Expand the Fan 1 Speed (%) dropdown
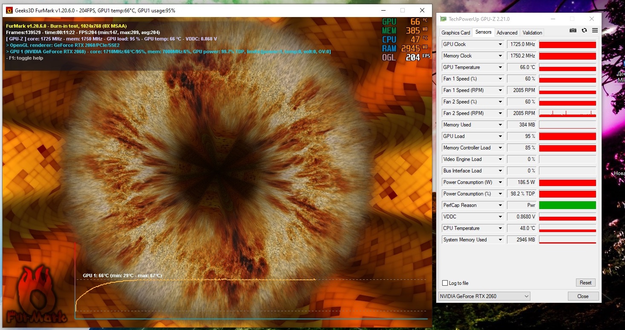Image resolution: width=625 pixels, height=330 pixels. tap(500, 79)
